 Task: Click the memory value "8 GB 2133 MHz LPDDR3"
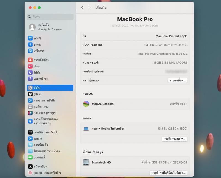(x=171, y=63)
